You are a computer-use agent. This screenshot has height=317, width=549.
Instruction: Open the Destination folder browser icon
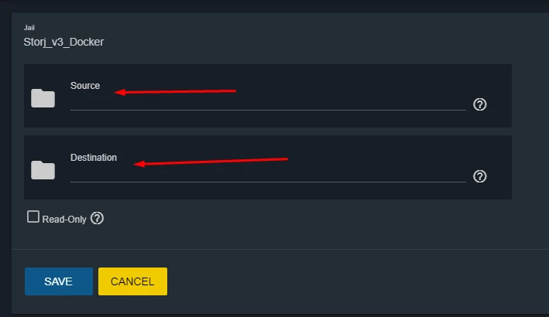[43, 170]
